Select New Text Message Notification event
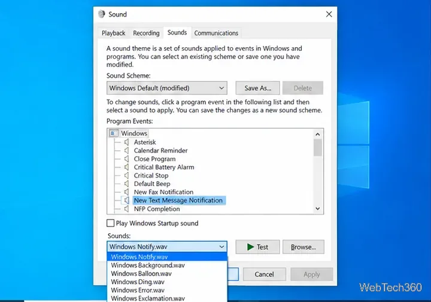The height and width of the screenshot is (302, 431). click(x=178, y=200)
